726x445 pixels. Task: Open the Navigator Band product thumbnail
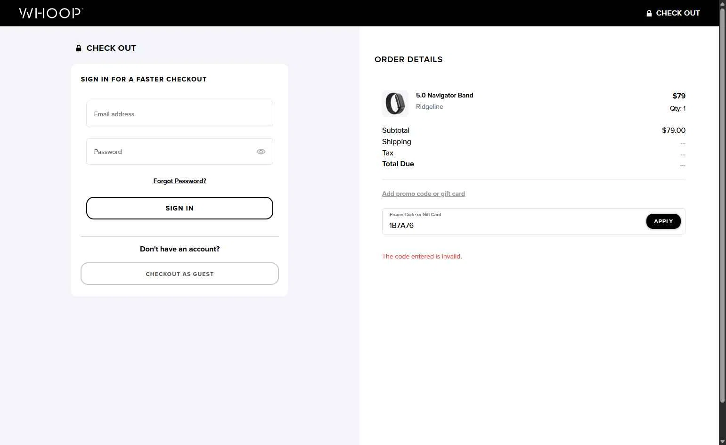coord(395,104)
